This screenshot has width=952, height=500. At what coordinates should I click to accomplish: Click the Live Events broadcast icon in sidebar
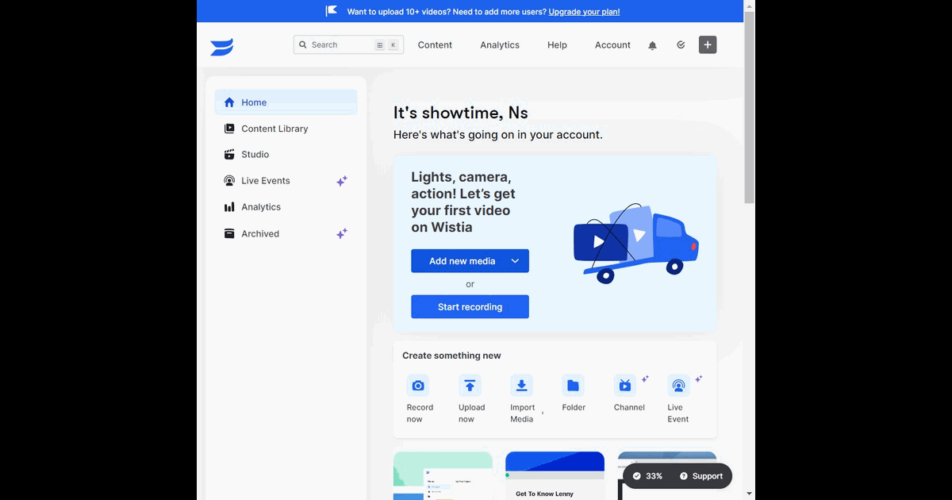(229, 181)
